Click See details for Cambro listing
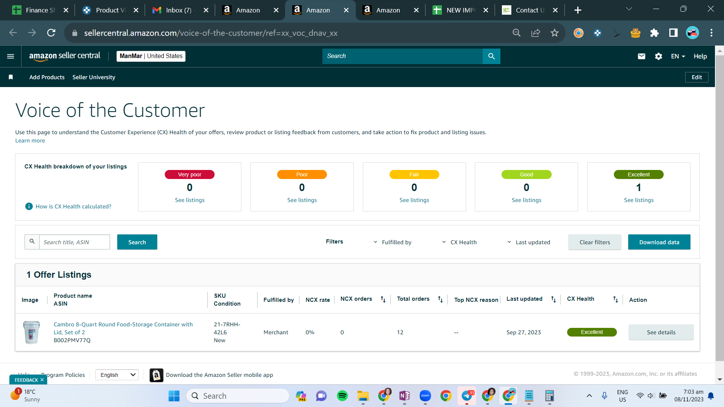The height and width of the screenshot is (407, 724). point(661,332)
